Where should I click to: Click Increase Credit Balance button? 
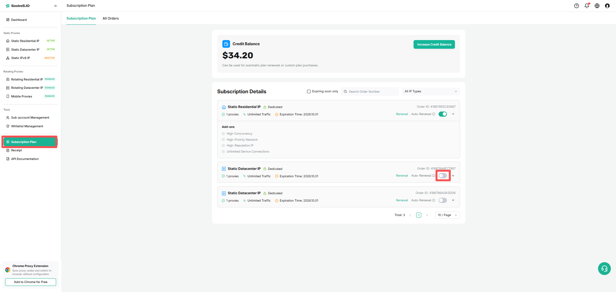pyautogui.click(x=434, y=45)
